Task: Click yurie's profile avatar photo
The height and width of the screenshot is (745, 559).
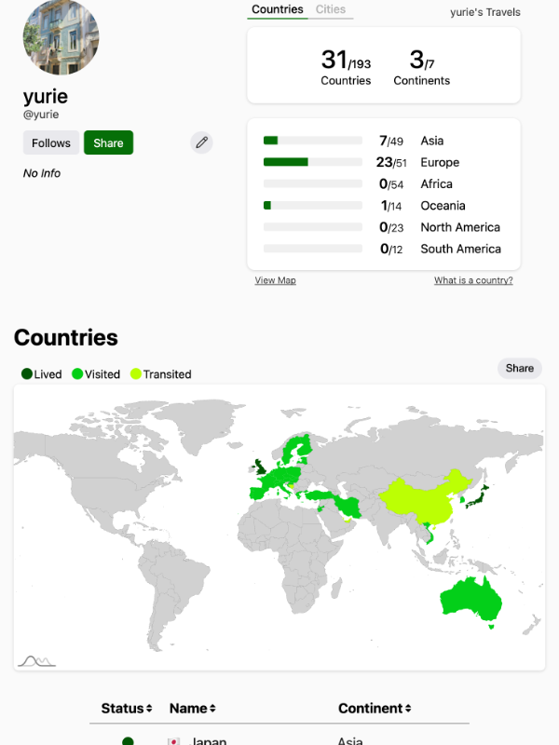Action: [61, 37]
